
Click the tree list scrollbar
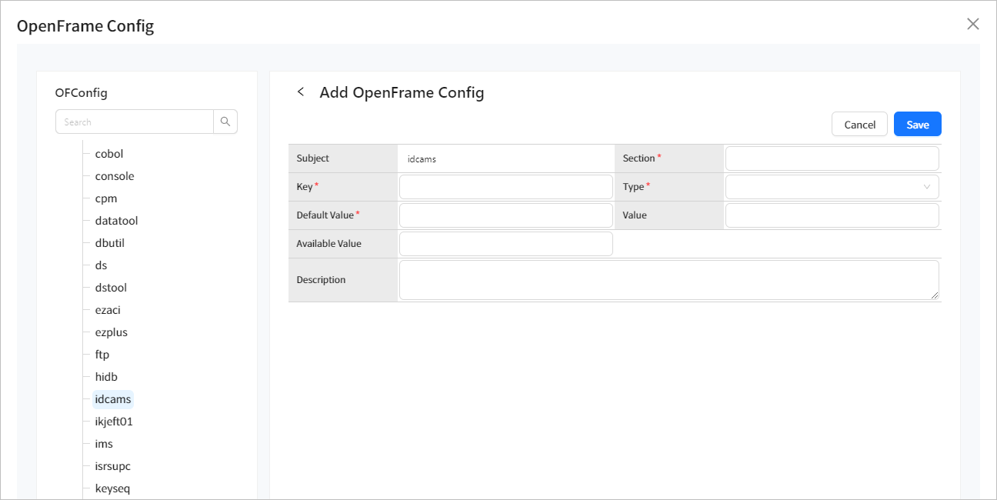[254, 308]
